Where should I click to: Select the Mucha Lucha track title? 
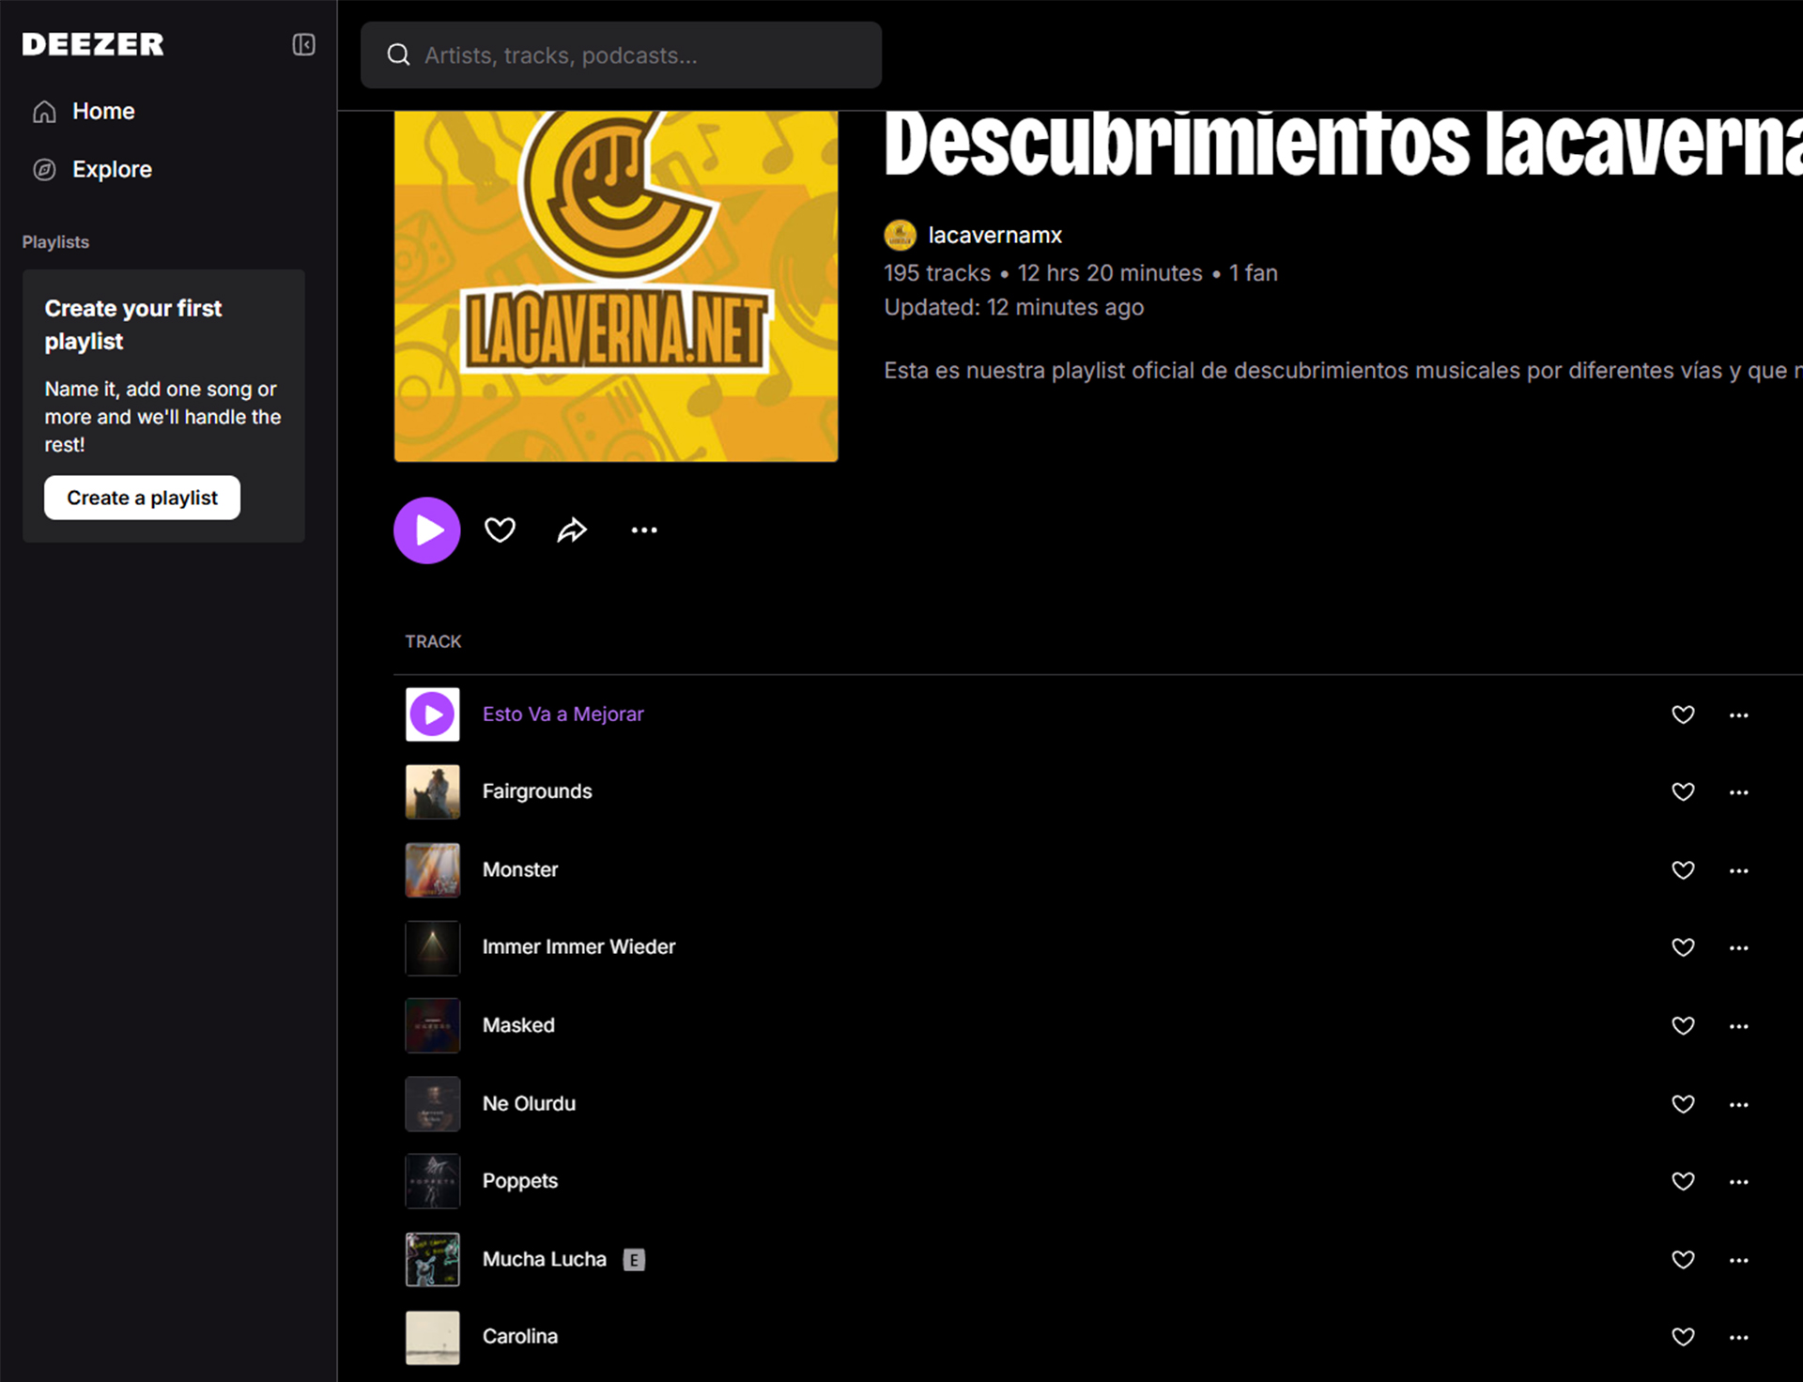[x=545, y=1259]
